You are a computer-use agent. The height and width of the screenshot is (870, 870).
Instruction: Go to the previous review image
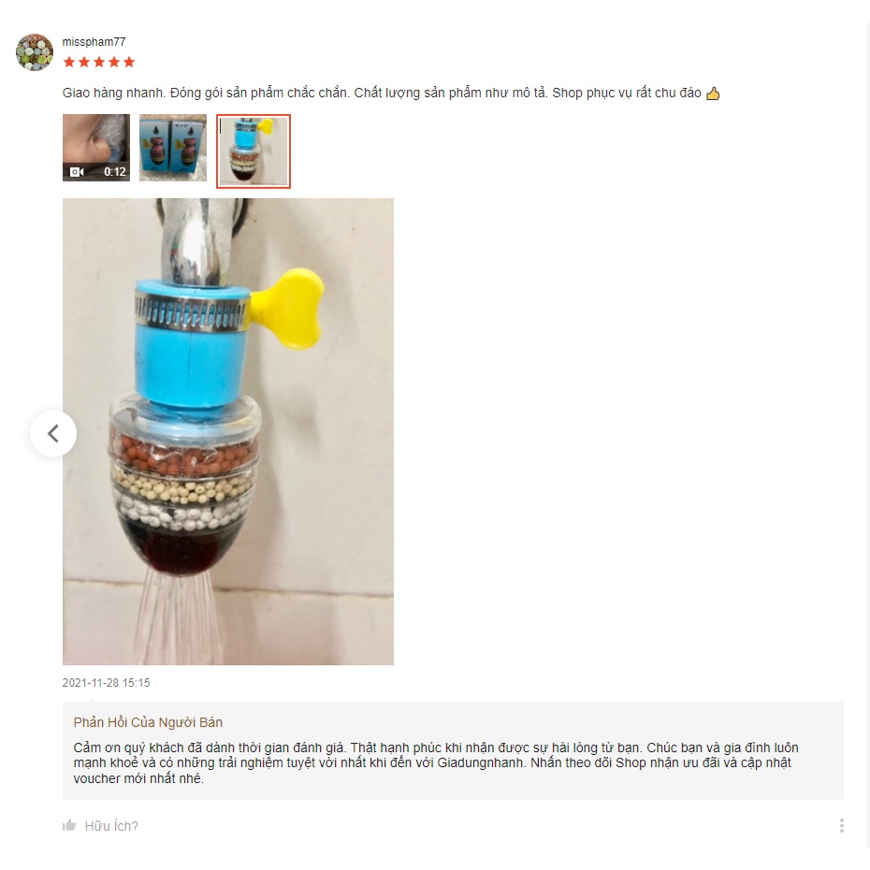coord(53,433)
